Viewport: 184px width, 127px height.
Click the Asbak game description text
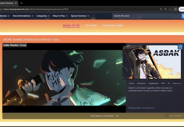coord(151,89)
